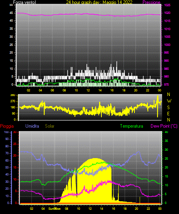Image resolution: width=179 pixels, height=214 pixels.
Task: Click green temperature axis value 40
Action: tap(166, 132)
